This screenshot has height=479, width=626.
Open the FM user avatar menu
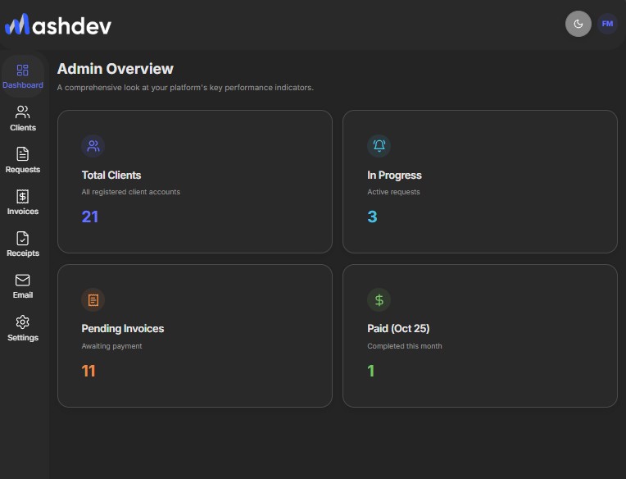(607, 24)
